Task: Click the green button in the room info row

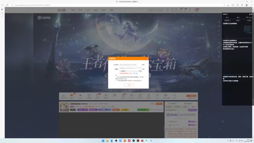Action: click(x=143, y=110)
